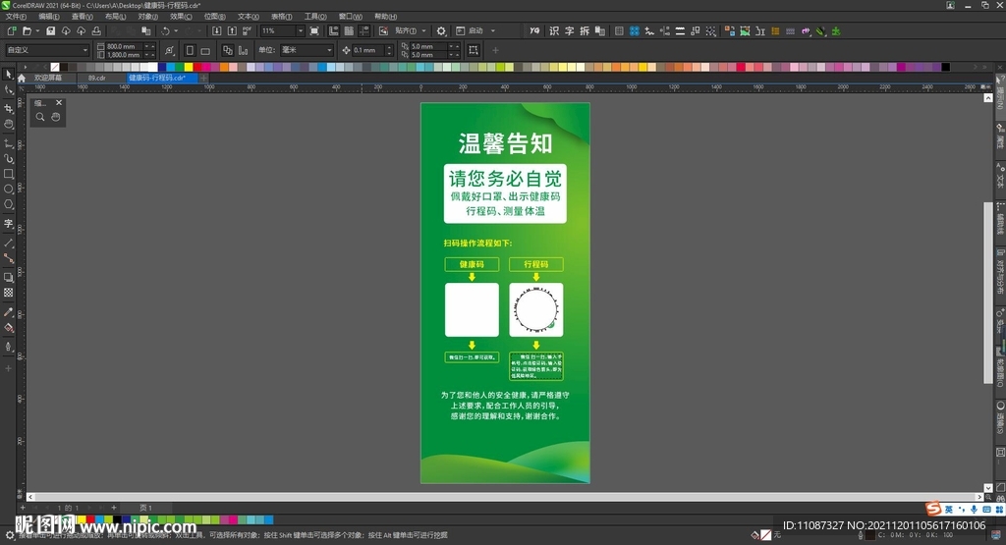Toggle snapping off icon
The width and height of the screenshot is (1006, 545).
384,30
